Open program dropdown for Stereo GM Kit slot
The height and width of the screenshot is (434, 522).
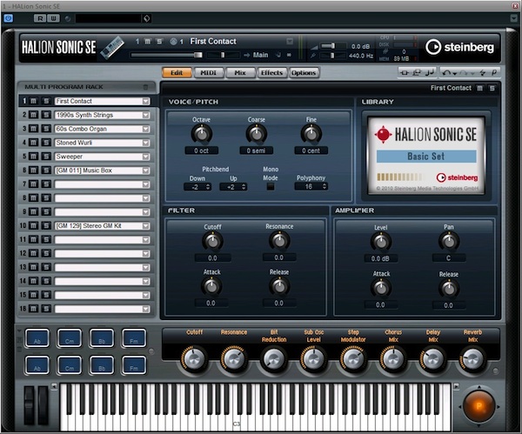point(146,226)
